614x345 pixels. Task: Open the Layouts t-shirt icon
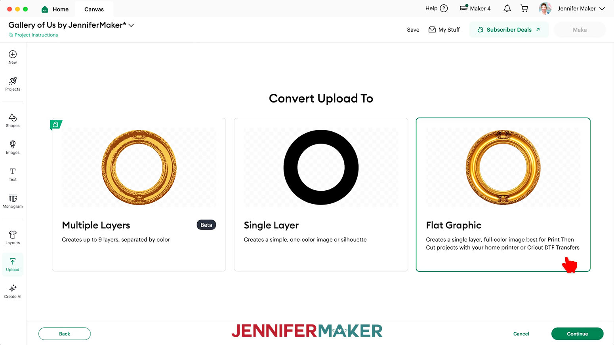click(x=13, y=235)
